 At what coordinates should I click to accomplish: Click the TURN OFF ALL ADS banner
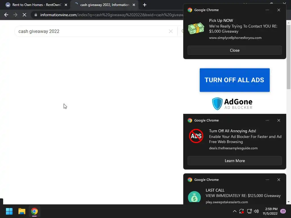[234, 80]
